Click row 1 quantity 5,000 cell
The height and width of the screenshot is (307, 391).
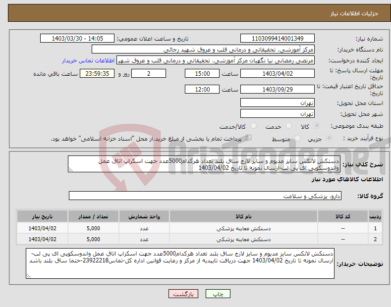[x=93, y=228]
